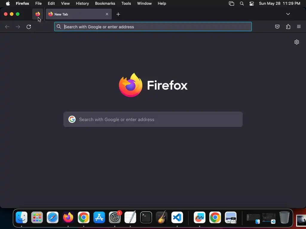Open the File menu
This screenshot has height=229, width=306.
click(39, 4)
